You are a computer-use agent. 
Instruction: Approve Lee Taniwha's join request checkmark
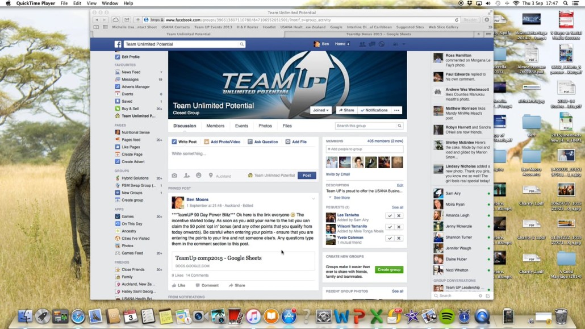pyautogui.click(x=390, y=216)
